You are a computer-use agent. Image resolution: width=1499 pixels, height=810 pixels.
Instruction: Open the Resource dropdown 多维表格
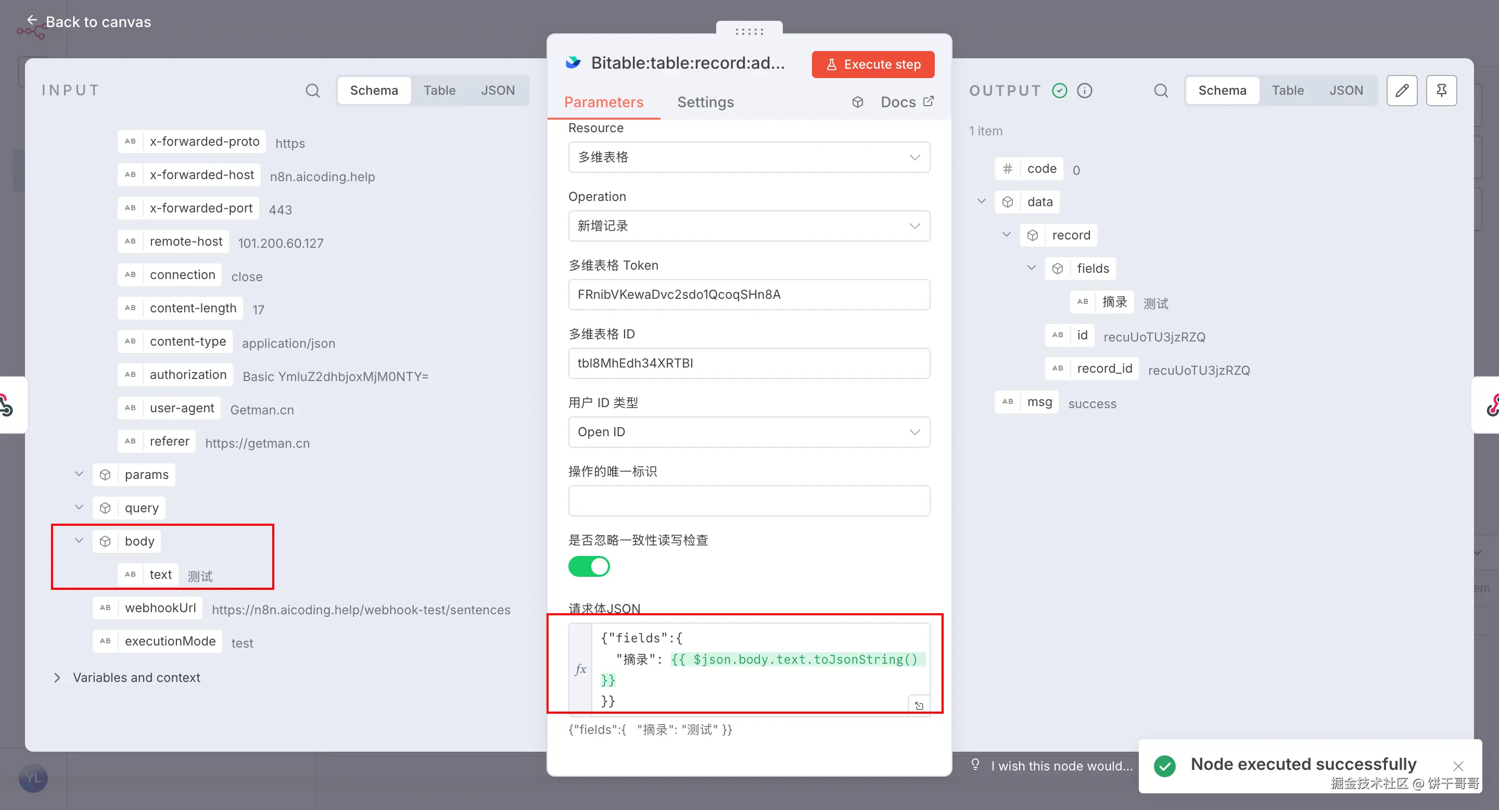(x=748, y=157)
